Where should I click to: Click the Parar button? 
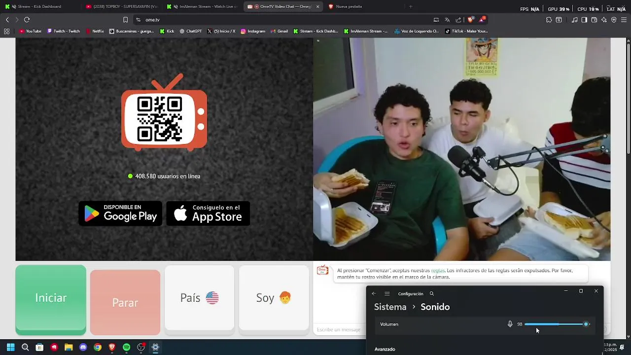click(x=125, y=302)
